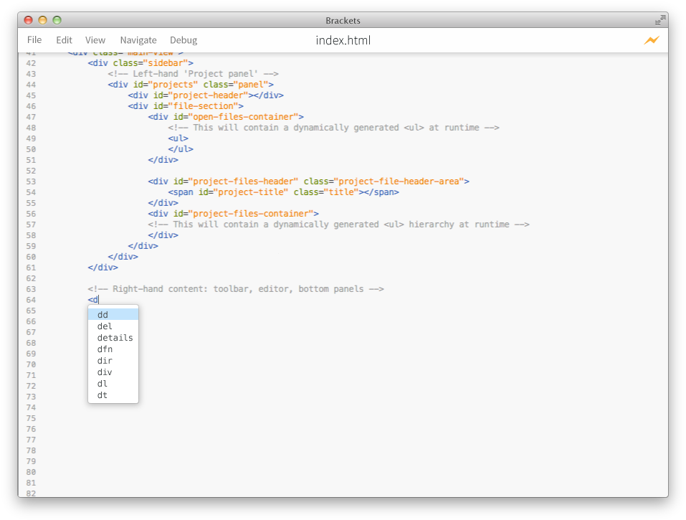Click line number 75 in gutter
Viewport: 686px width, 520px height.
click(x=31, y=418)
